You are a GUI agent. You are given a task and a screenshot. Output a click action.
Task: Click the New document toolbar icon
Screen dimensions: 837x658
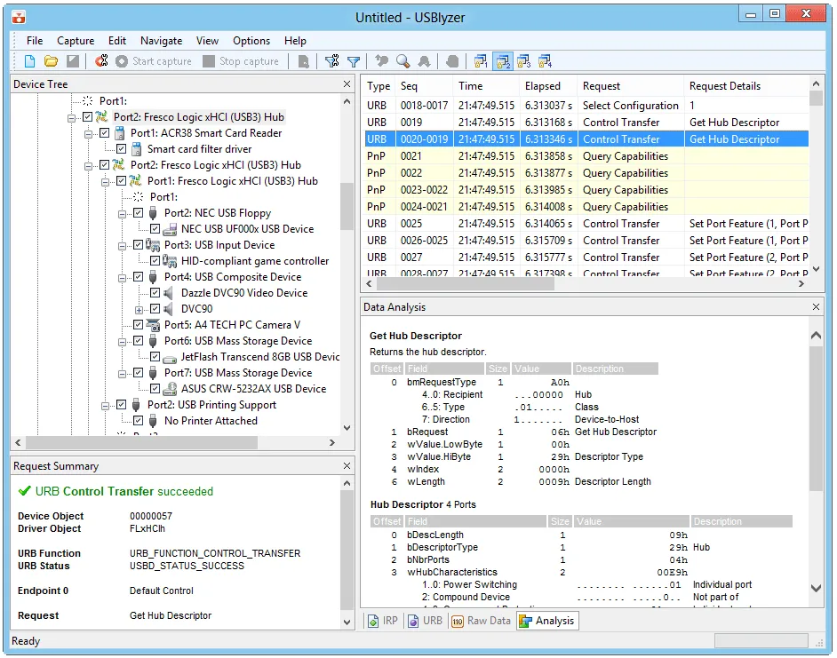pyautogui.click(x=29, y=61)
